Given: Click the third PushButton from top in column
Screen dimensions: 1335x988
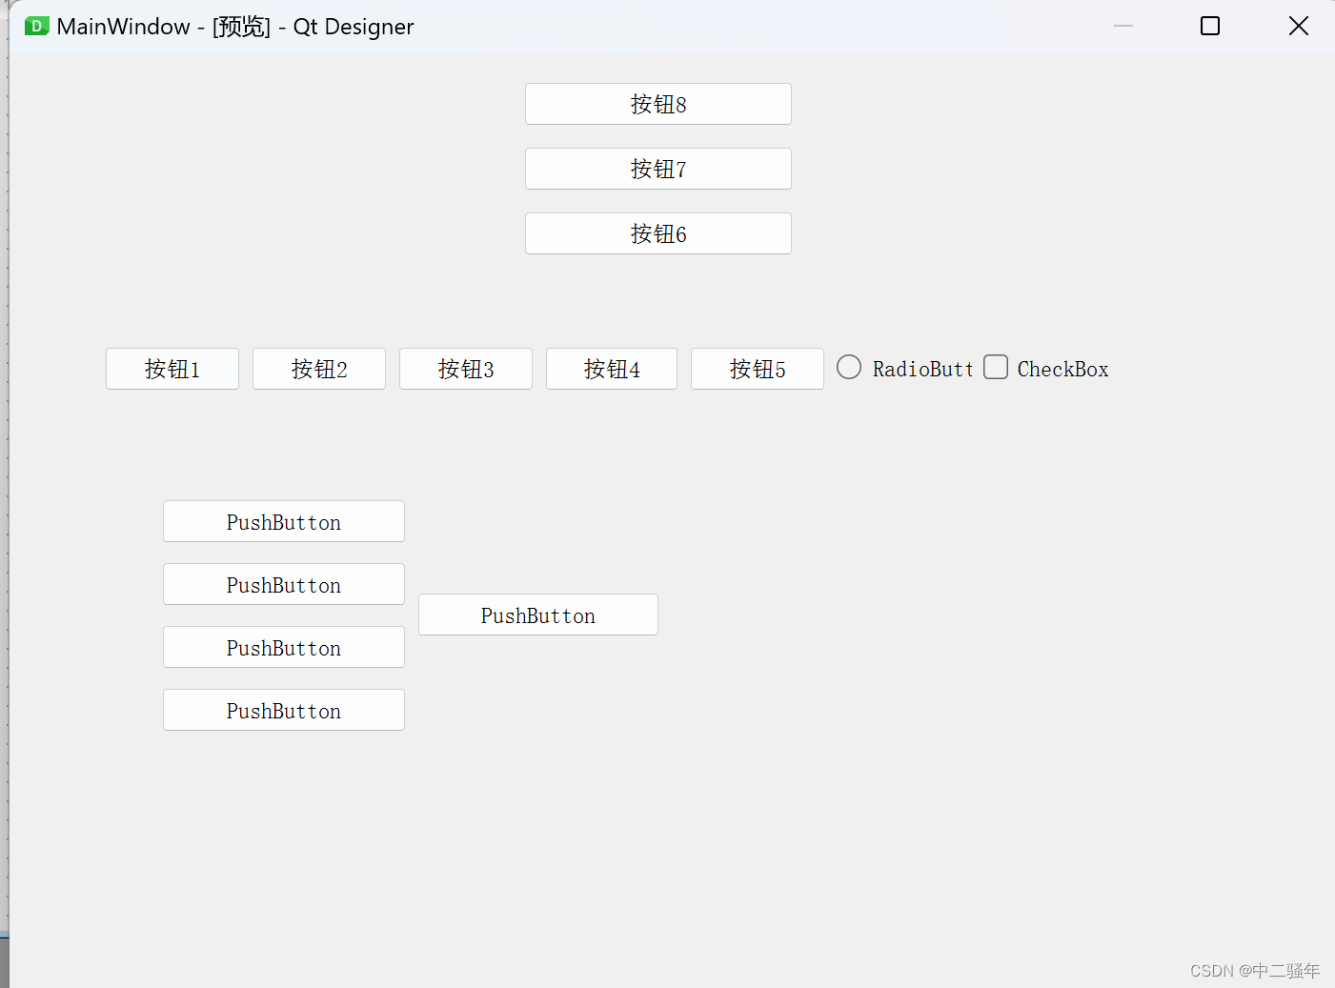Looking at the screenshot, I should coord(284,647).
